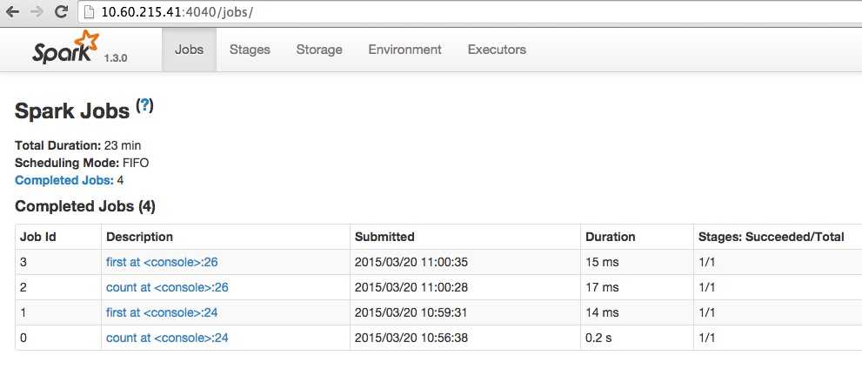Sort by Duration column header
862x389 pixels.
coord(611,237)
